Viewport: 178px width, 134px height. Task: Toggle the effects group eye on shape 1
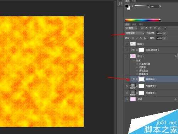click(x=134, y=61)
